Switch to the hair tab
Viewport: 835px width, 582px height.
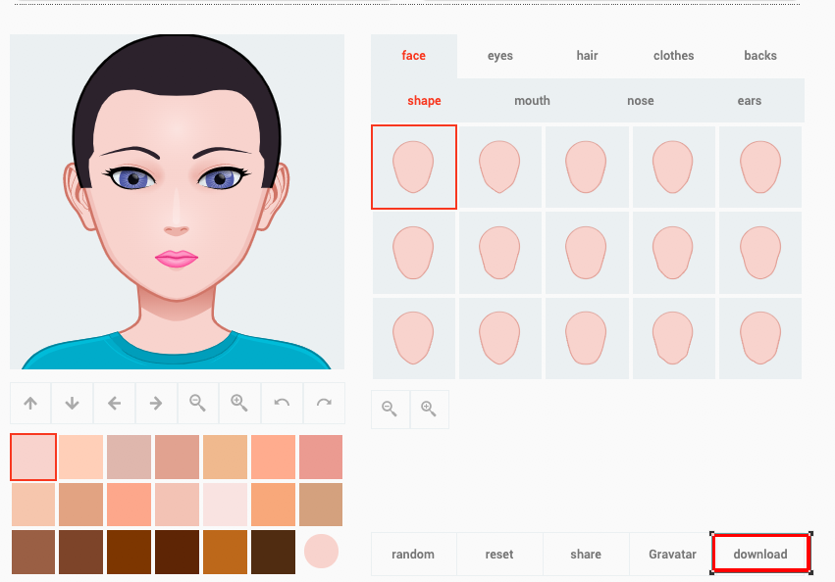pyautogui.click(x=587, y=56)
